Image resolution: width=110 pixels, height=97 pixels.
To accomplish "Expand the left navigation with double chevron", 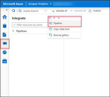I will pos(7,10).
